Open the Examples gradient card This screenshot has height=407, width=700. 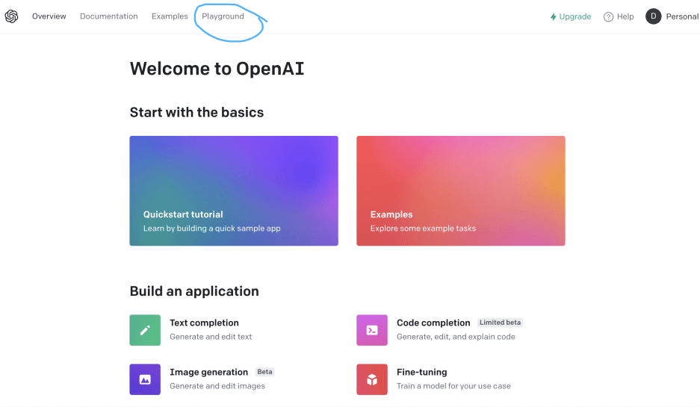point(460,190)
